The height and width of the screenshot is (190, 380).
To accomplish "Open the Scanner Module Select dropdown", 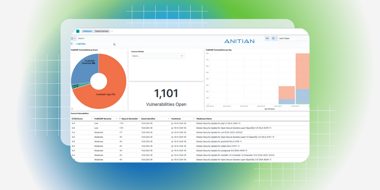I will click(158, 56).
